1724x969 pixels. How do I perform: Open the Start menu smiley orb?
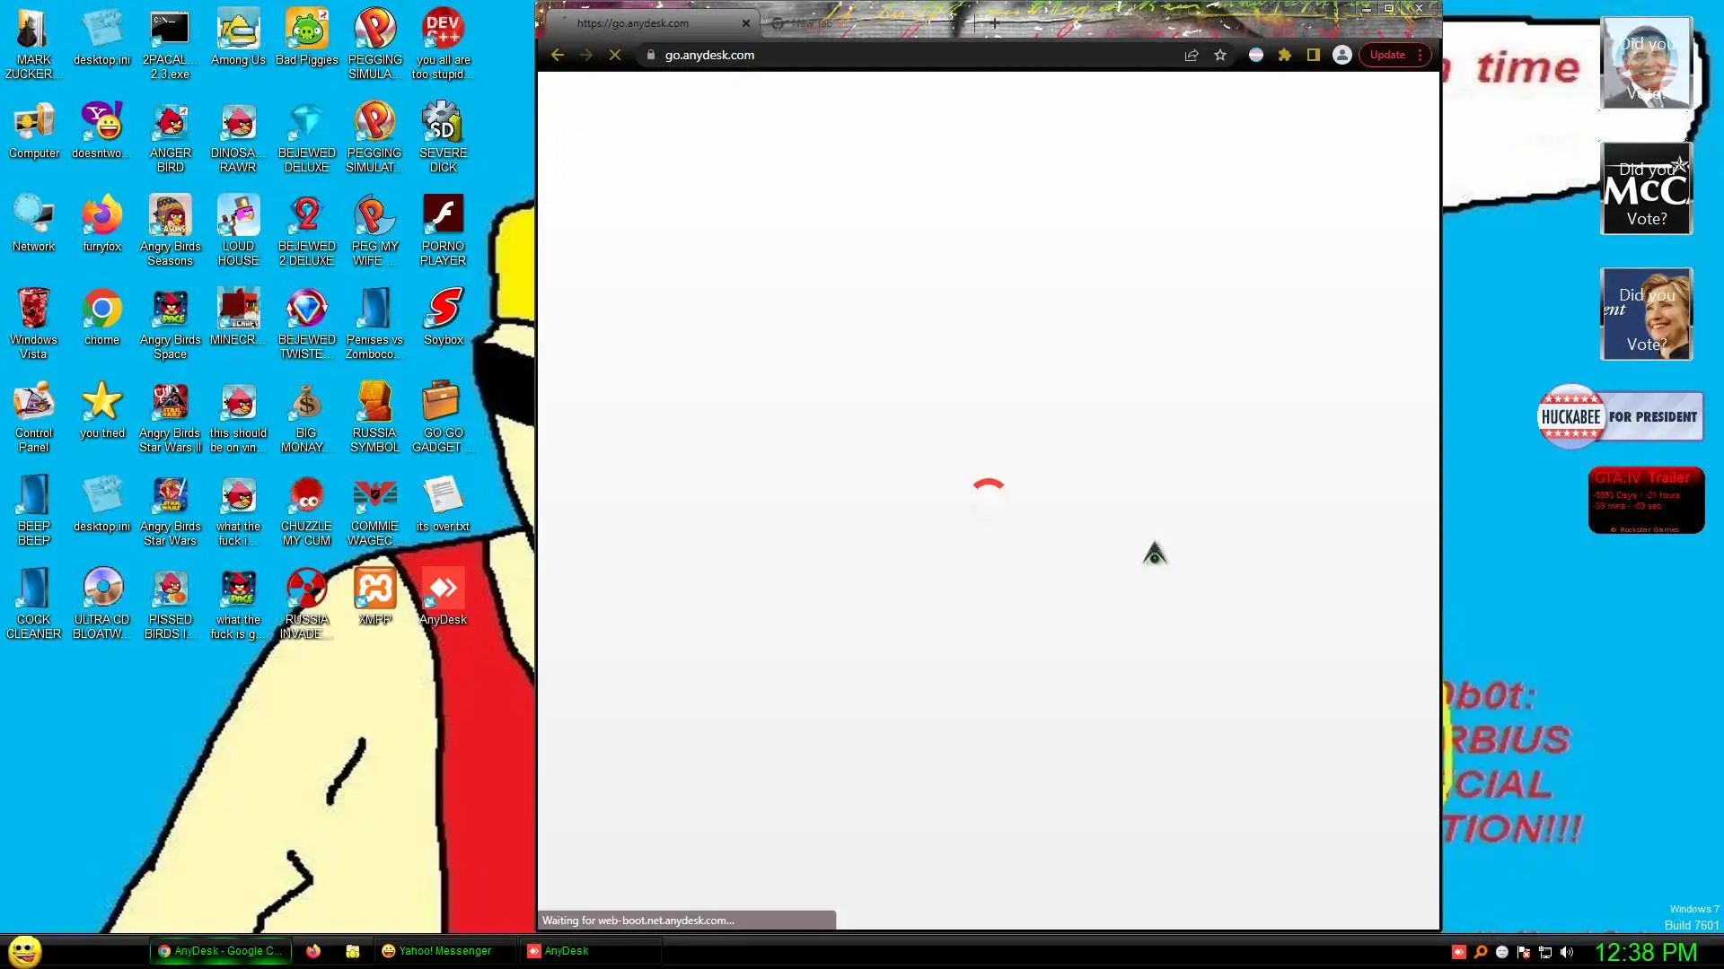pyautogui.click(x=25, y=950)
